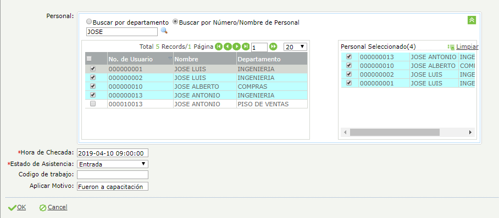Uncheck 000000010 JOSE ALBERTO in selected list

coord(349,65)
